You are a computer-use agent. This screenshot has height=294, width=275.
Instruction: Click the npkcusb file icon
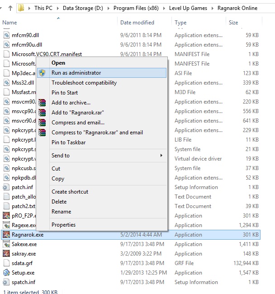pos(7,168)
